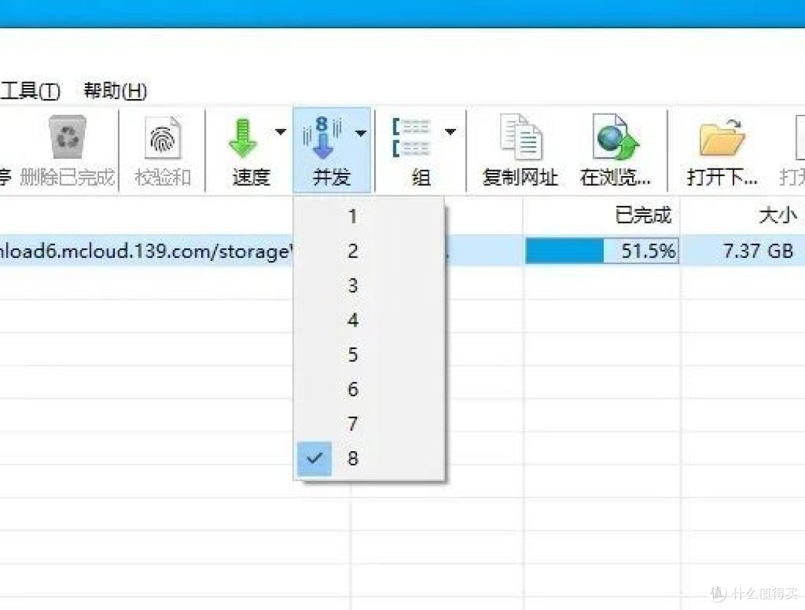Screen dimensions: 805x610
Task: Click the group list icon (组)
Action: point(411,138)
